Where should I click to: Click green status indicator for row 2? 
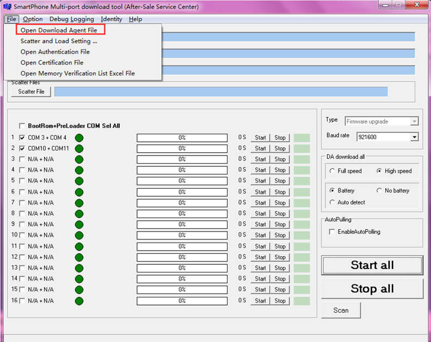click(x=79, y=148)
